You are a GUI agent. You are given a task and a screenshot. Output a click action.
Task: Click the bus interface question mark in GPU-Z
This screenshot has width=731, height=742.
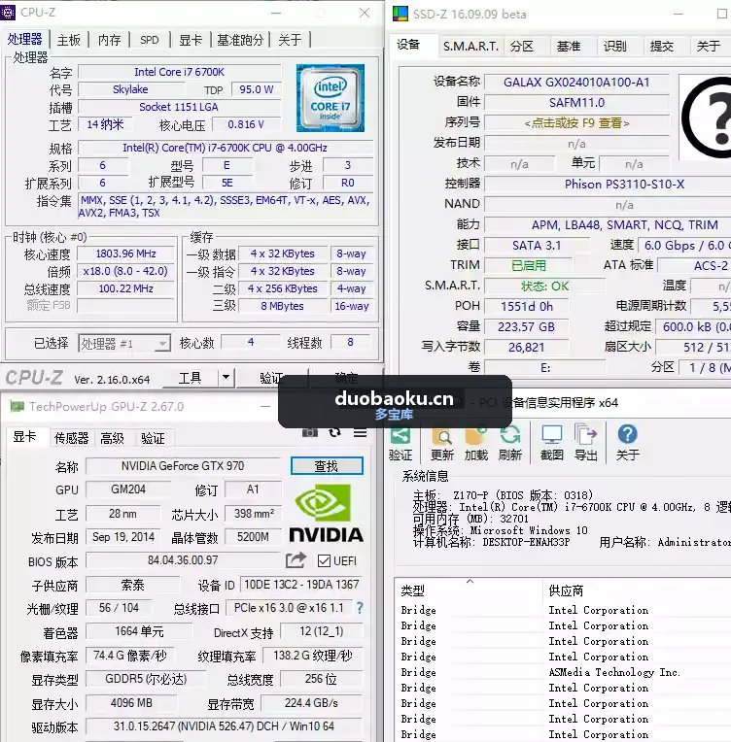tap(360, 608)
